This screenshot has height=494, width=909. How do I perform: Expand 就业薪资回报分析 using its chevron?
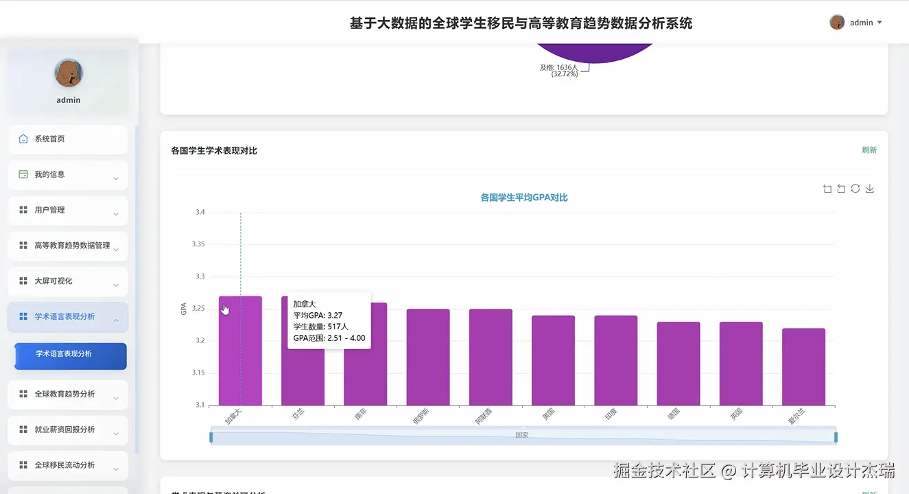[x=115, y=434]
